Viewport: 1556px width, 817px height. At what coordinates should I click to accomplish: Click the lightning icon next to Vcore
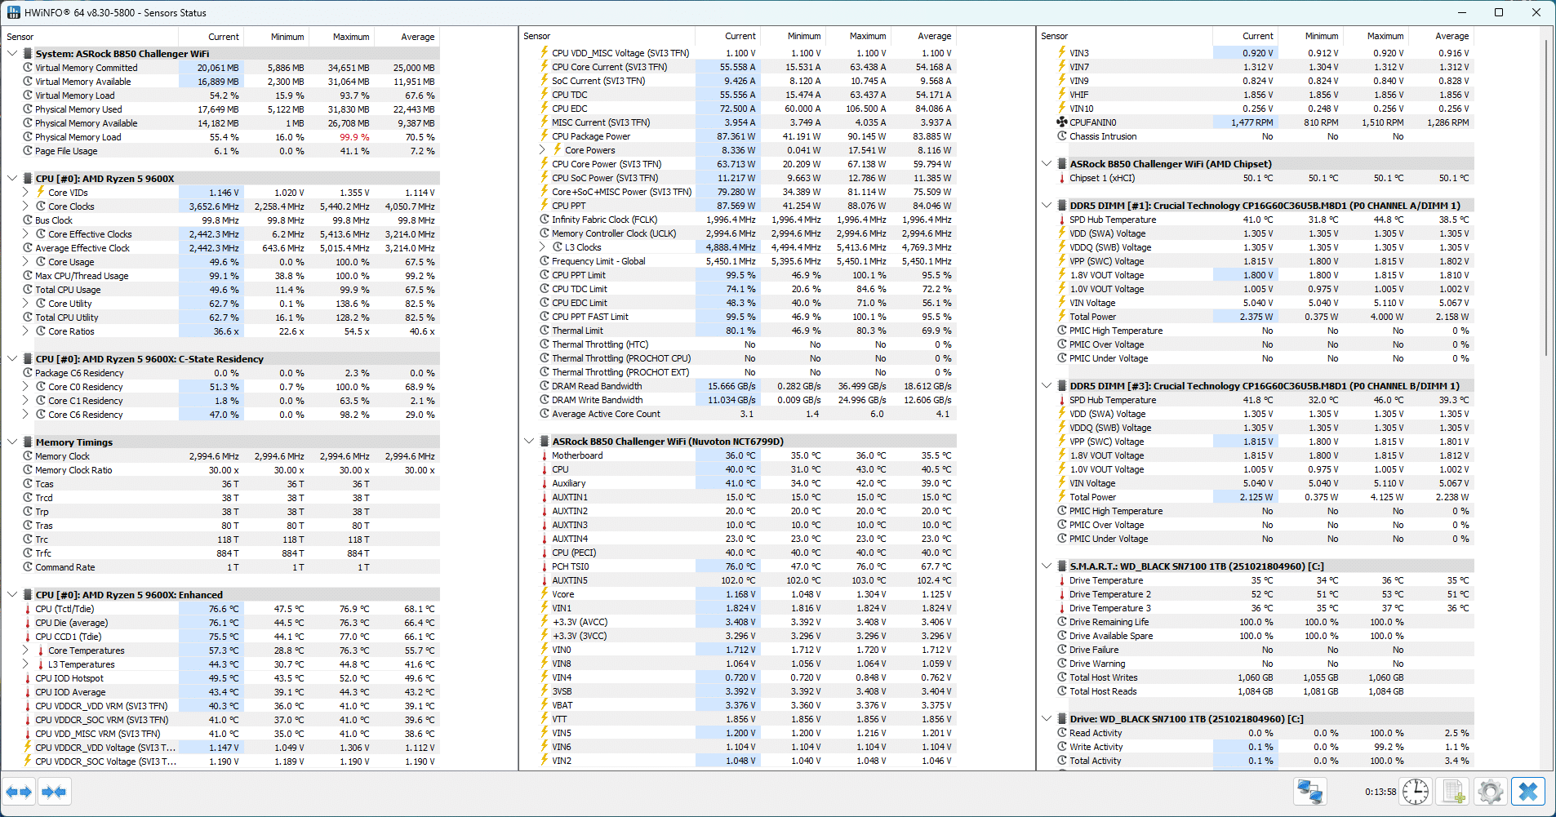545,594
